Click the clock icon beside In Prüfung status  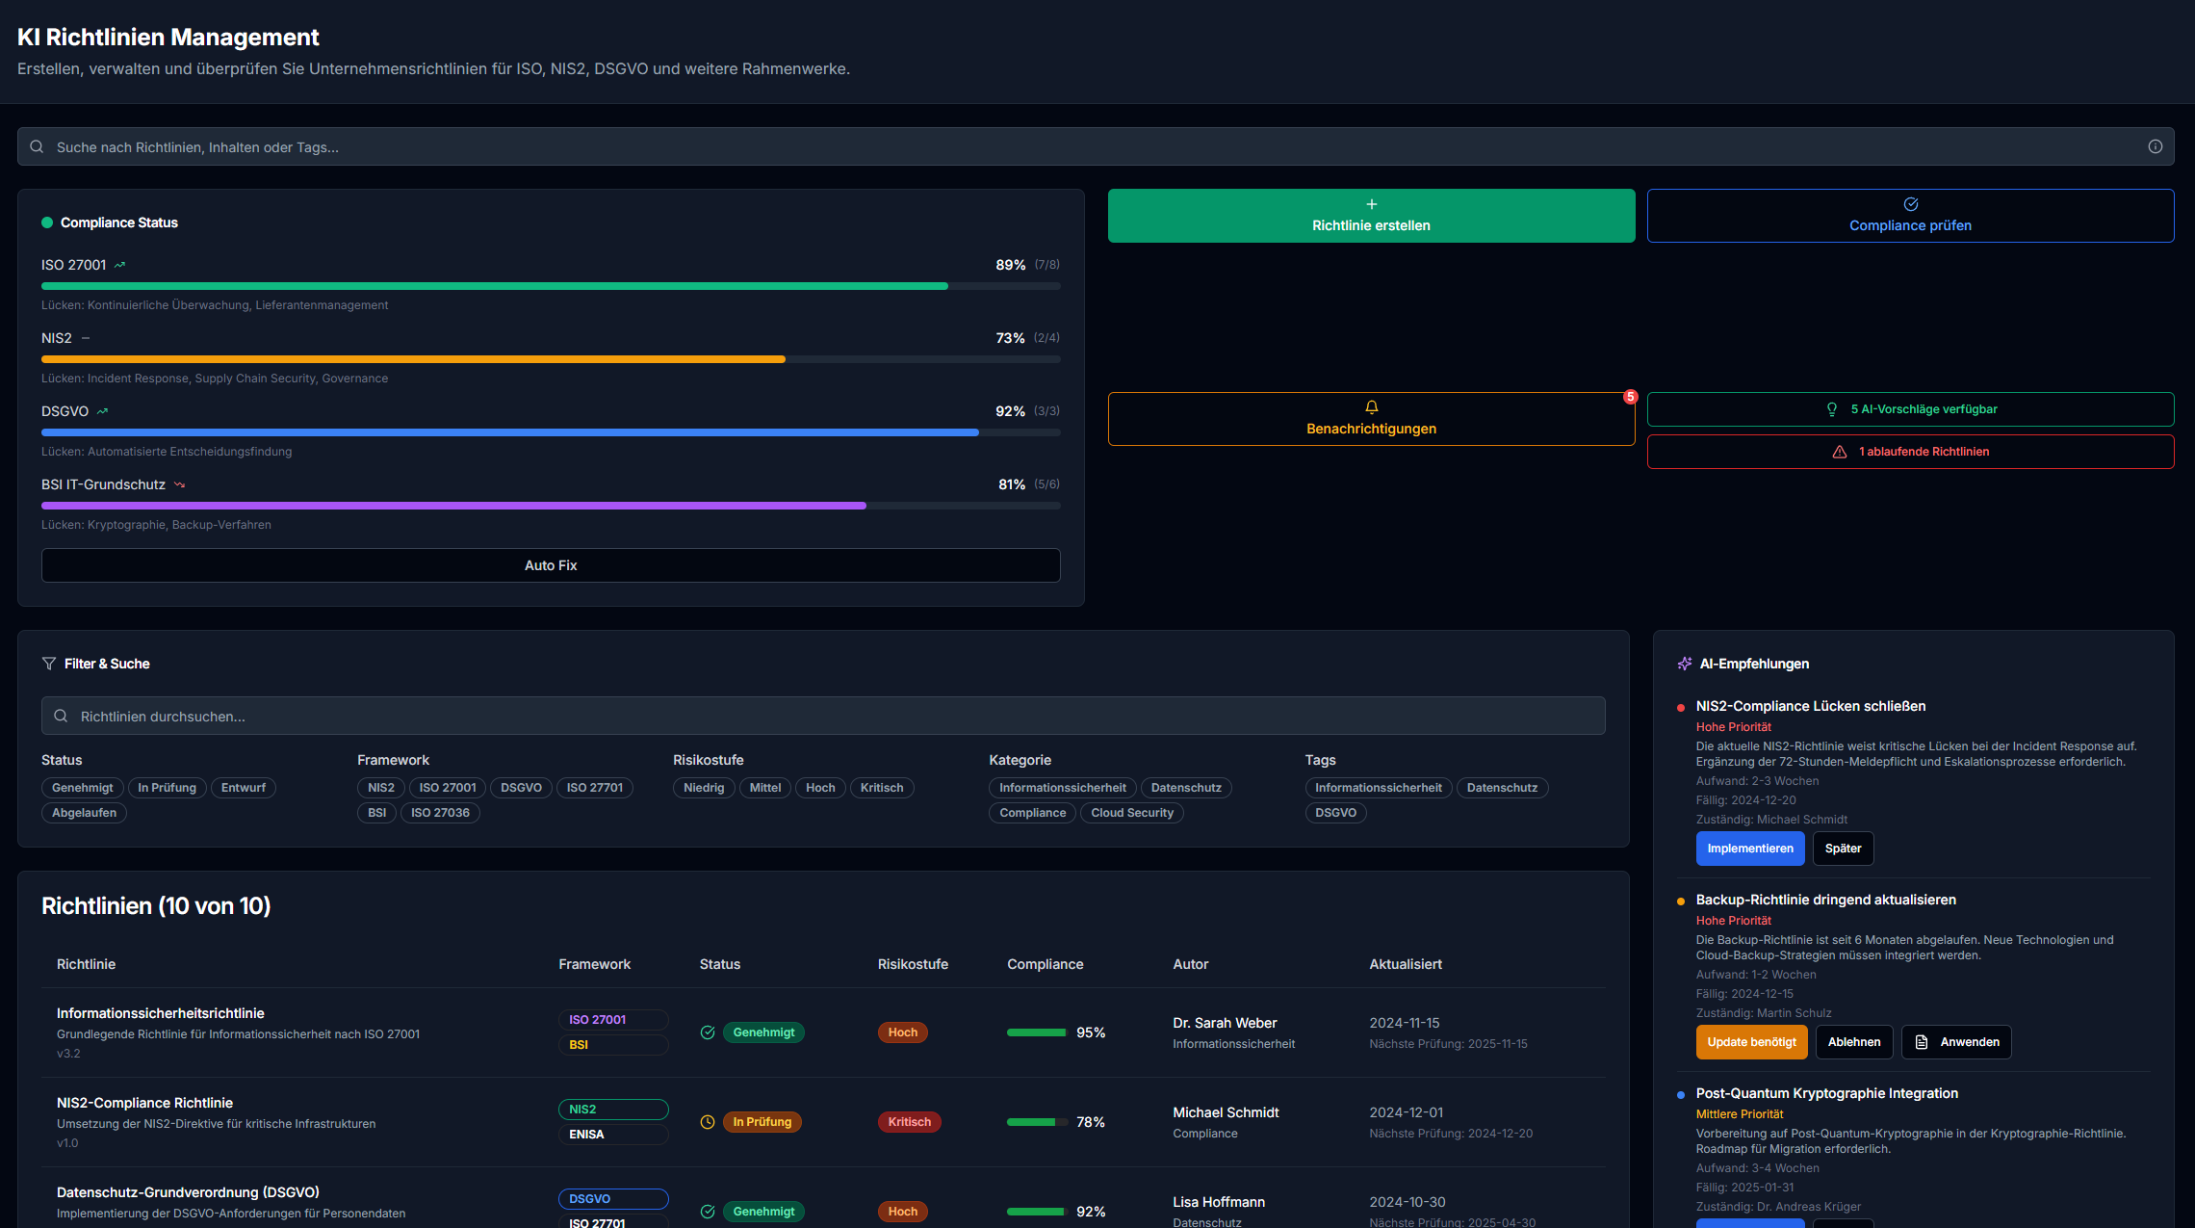click(x=708, y=1121)
